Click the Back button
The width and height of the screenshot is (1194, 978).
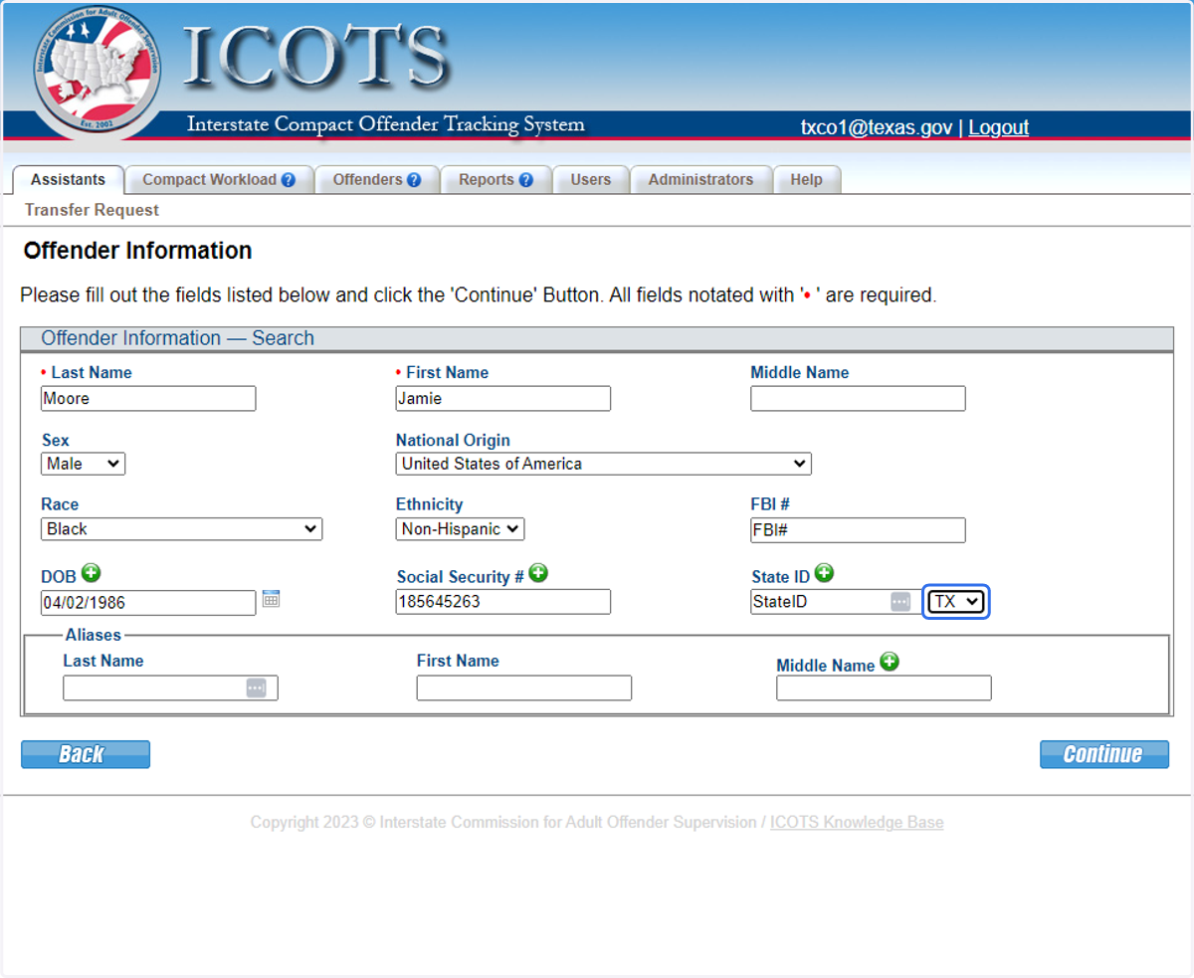(x=86, y=754)
